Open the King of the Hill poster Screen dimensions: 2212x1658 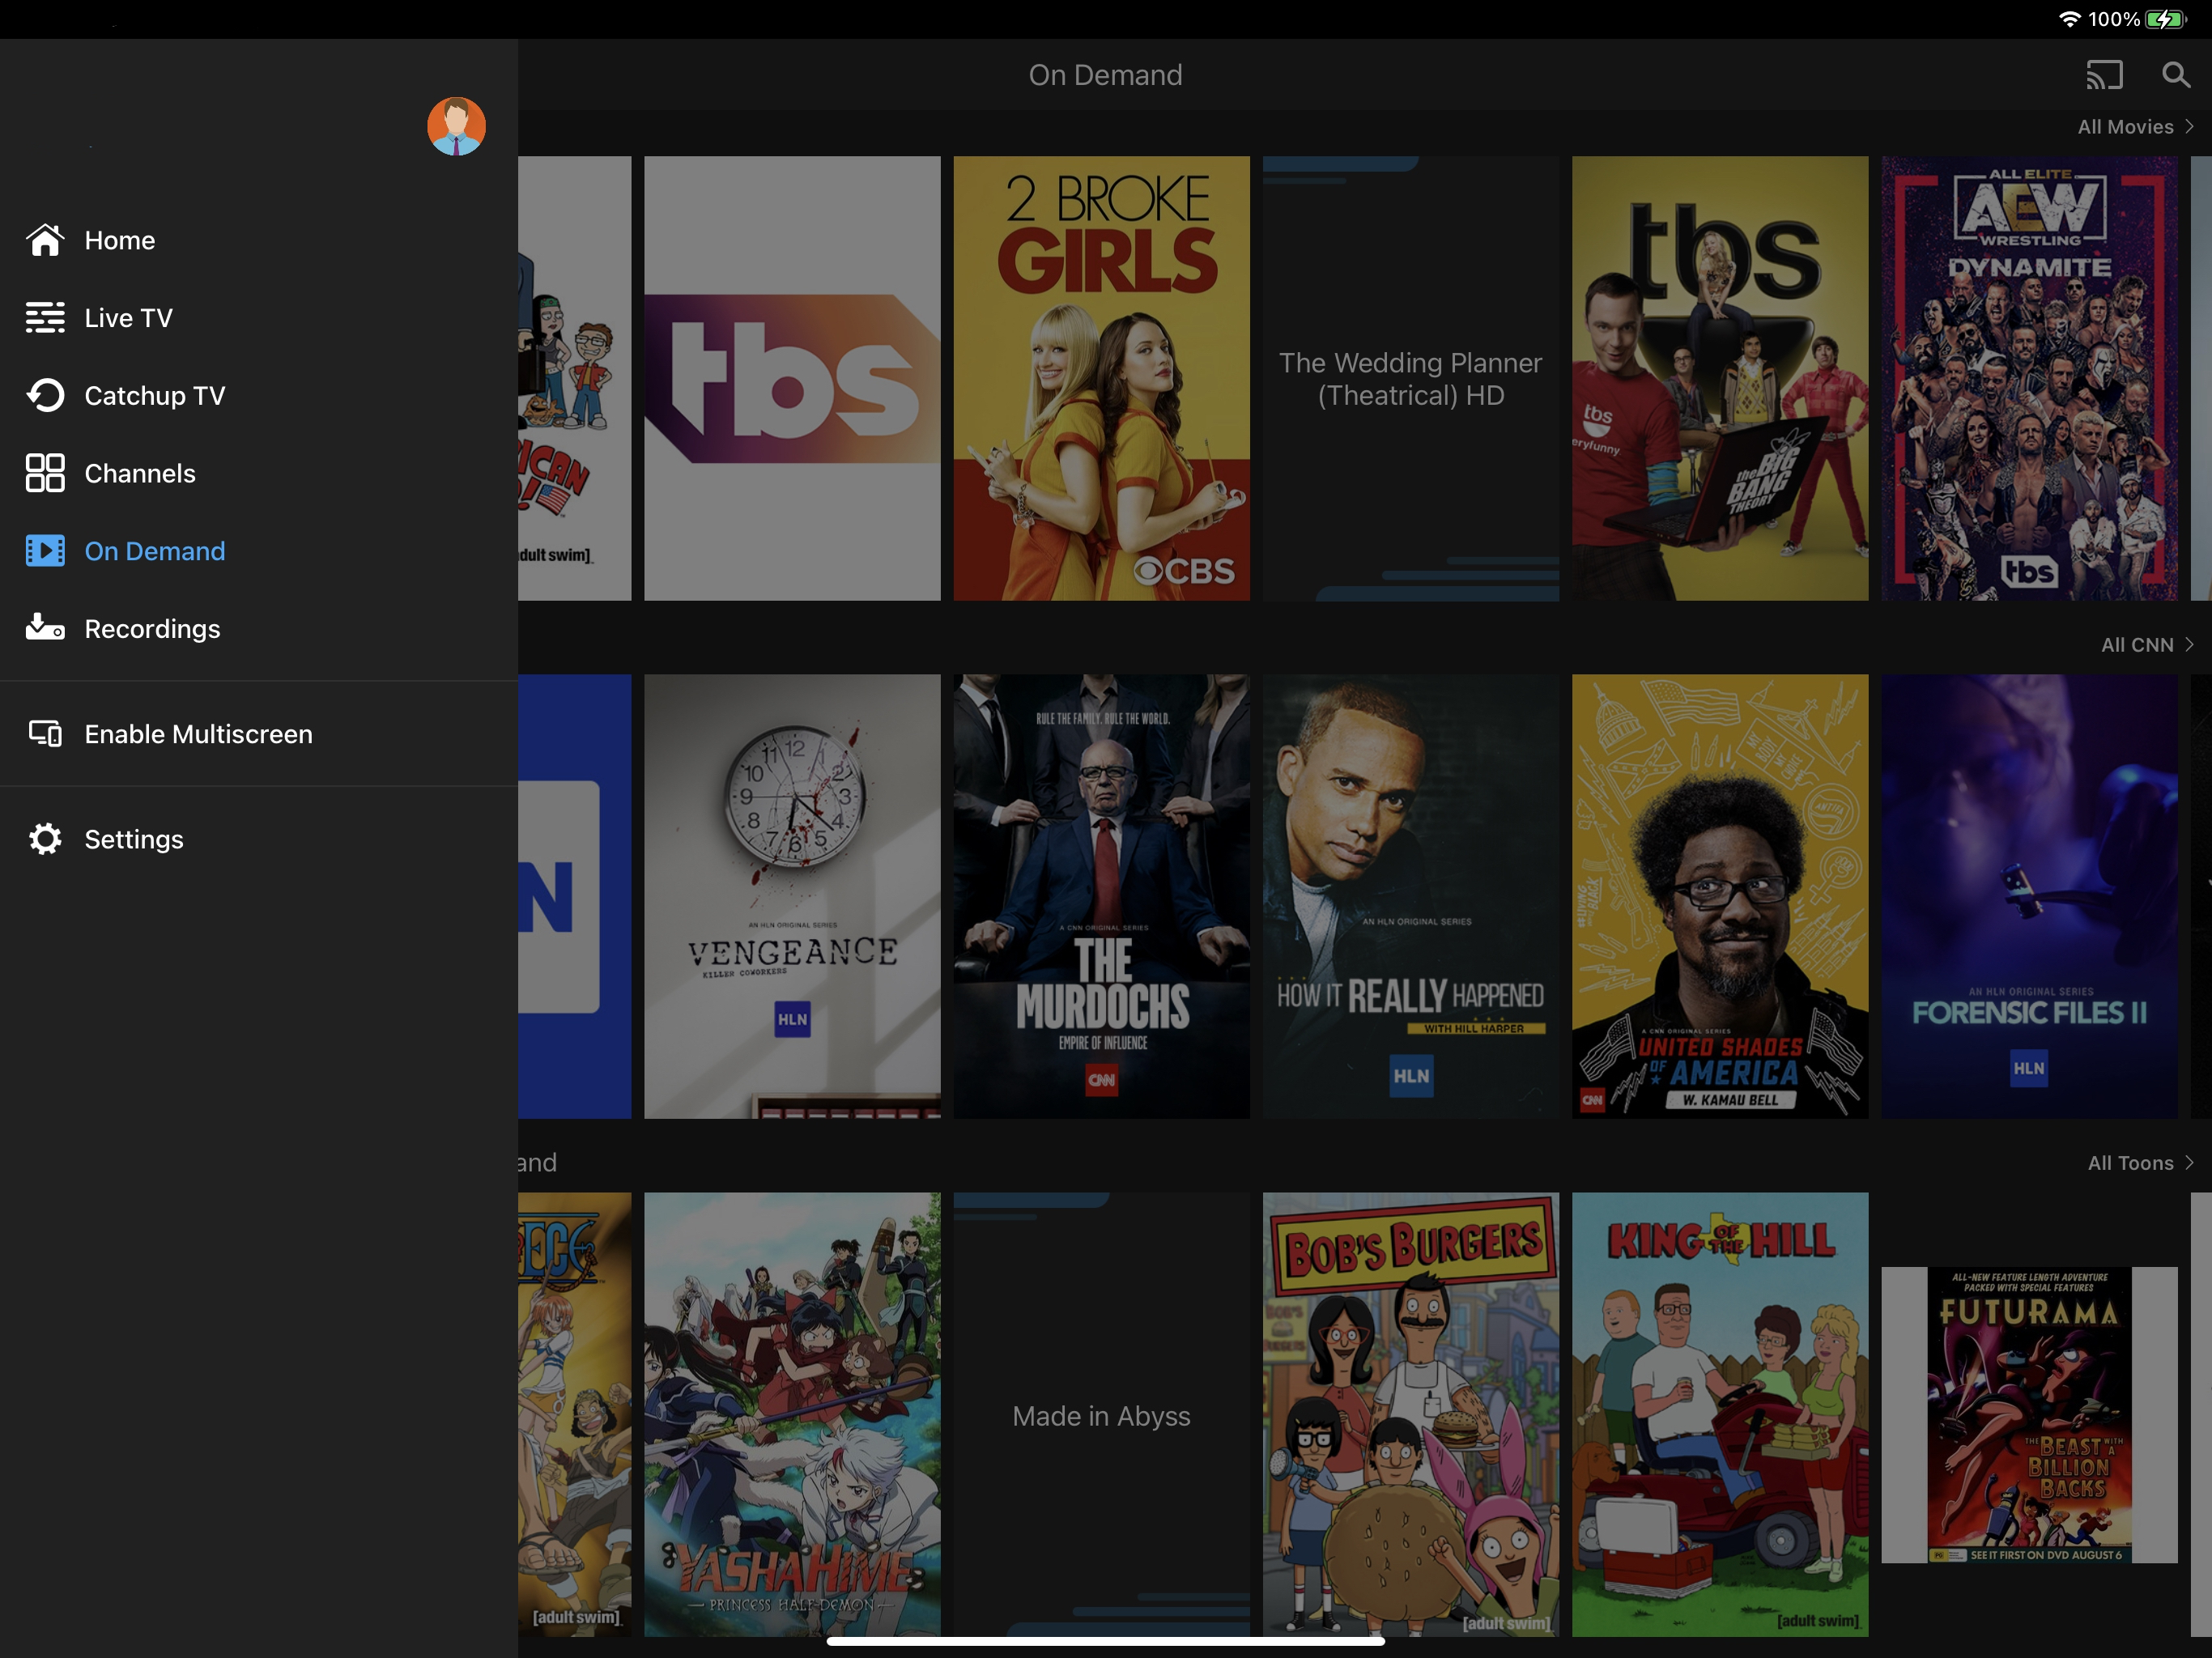coord(1719,1414)
